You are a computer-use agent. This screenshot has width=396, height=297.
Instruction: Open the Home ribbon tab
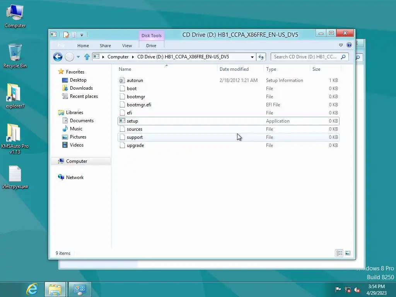pyautogui.click(x=83, y=46)
